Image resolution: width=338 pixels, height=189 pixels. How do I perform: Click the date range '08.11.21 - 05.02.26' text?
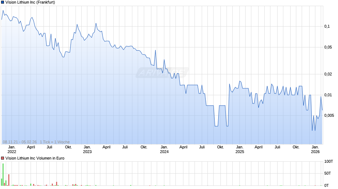click(20, 142)
